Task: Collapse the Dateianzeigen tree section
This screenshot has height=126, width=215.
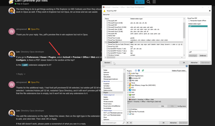Action: (x=102, y=110)
